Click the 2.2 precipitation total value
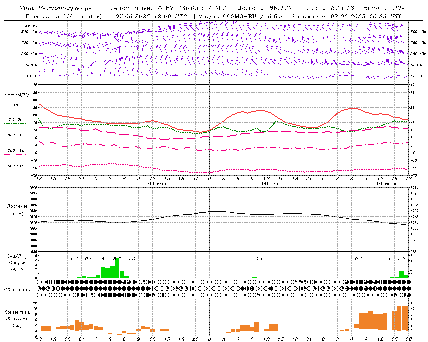428x342 pixels. click(x=401, y=259)
